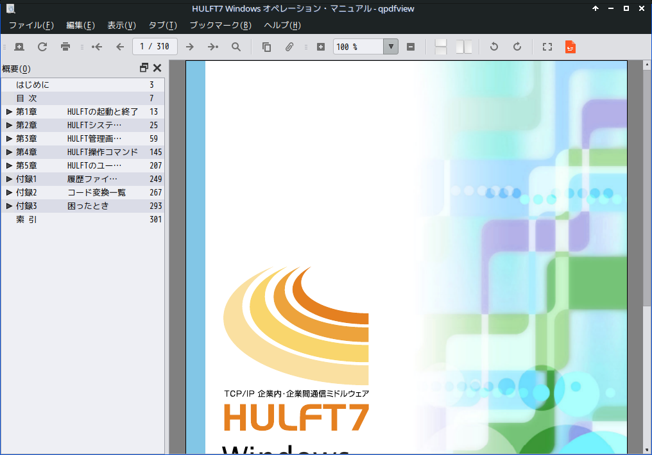Open the ファイル(F) menu
652x455 pixels.
(31, 26)
